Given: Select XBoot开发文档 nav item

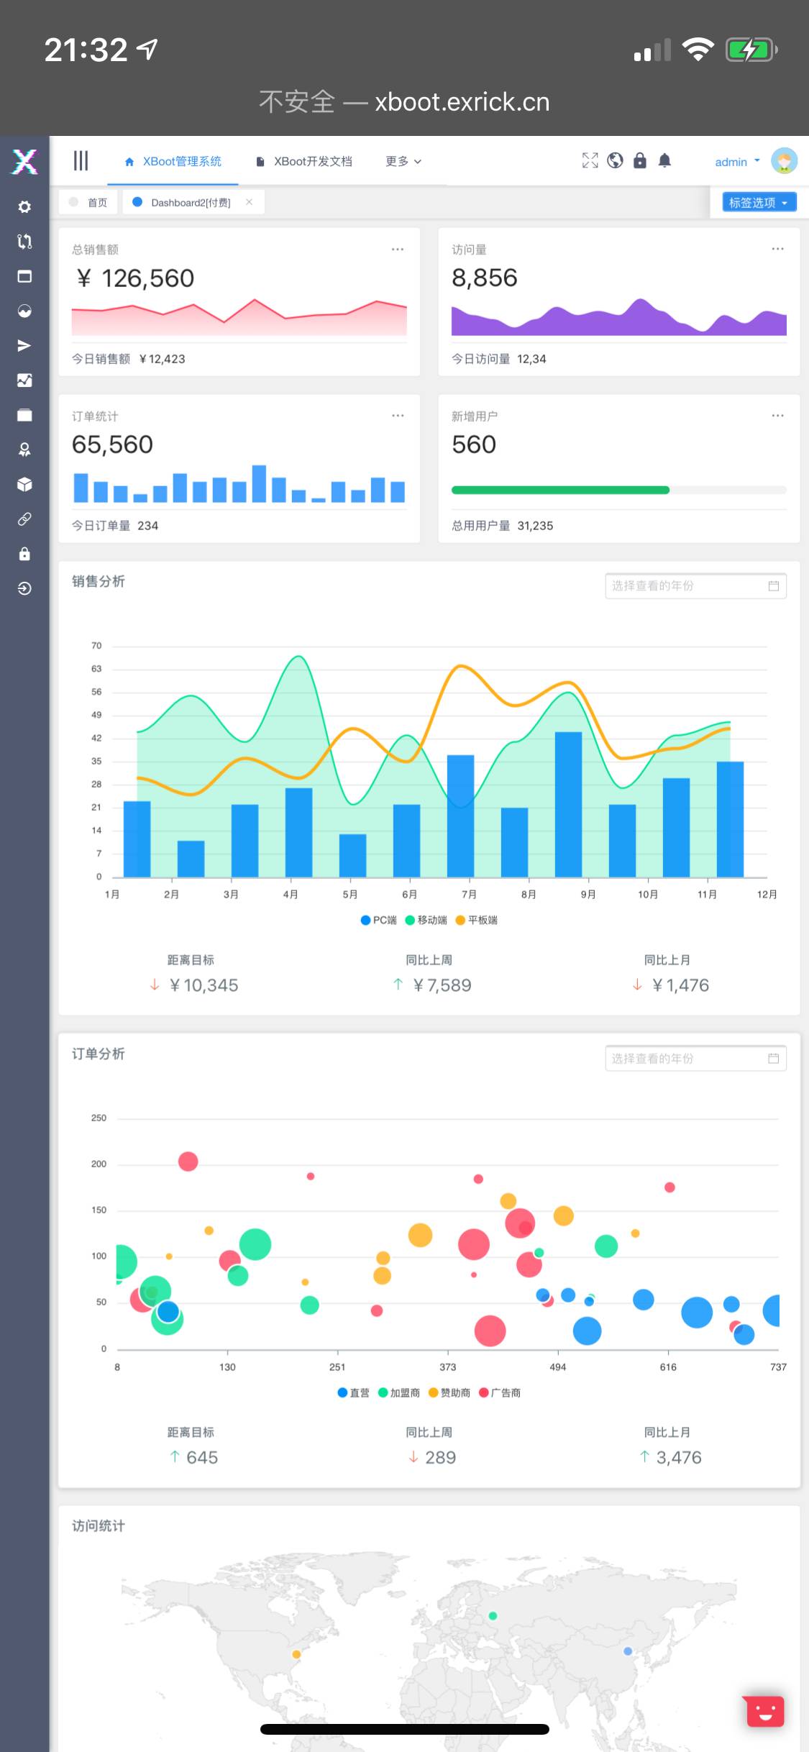Looking at the screenshot, I should [x=304, y=161].
